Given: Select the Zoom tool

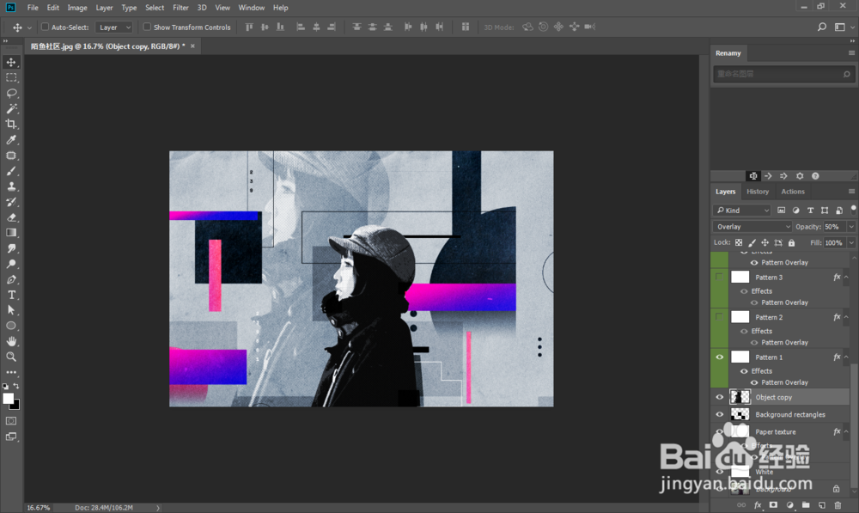Looking at the screenshot, I should pos(11,357).
